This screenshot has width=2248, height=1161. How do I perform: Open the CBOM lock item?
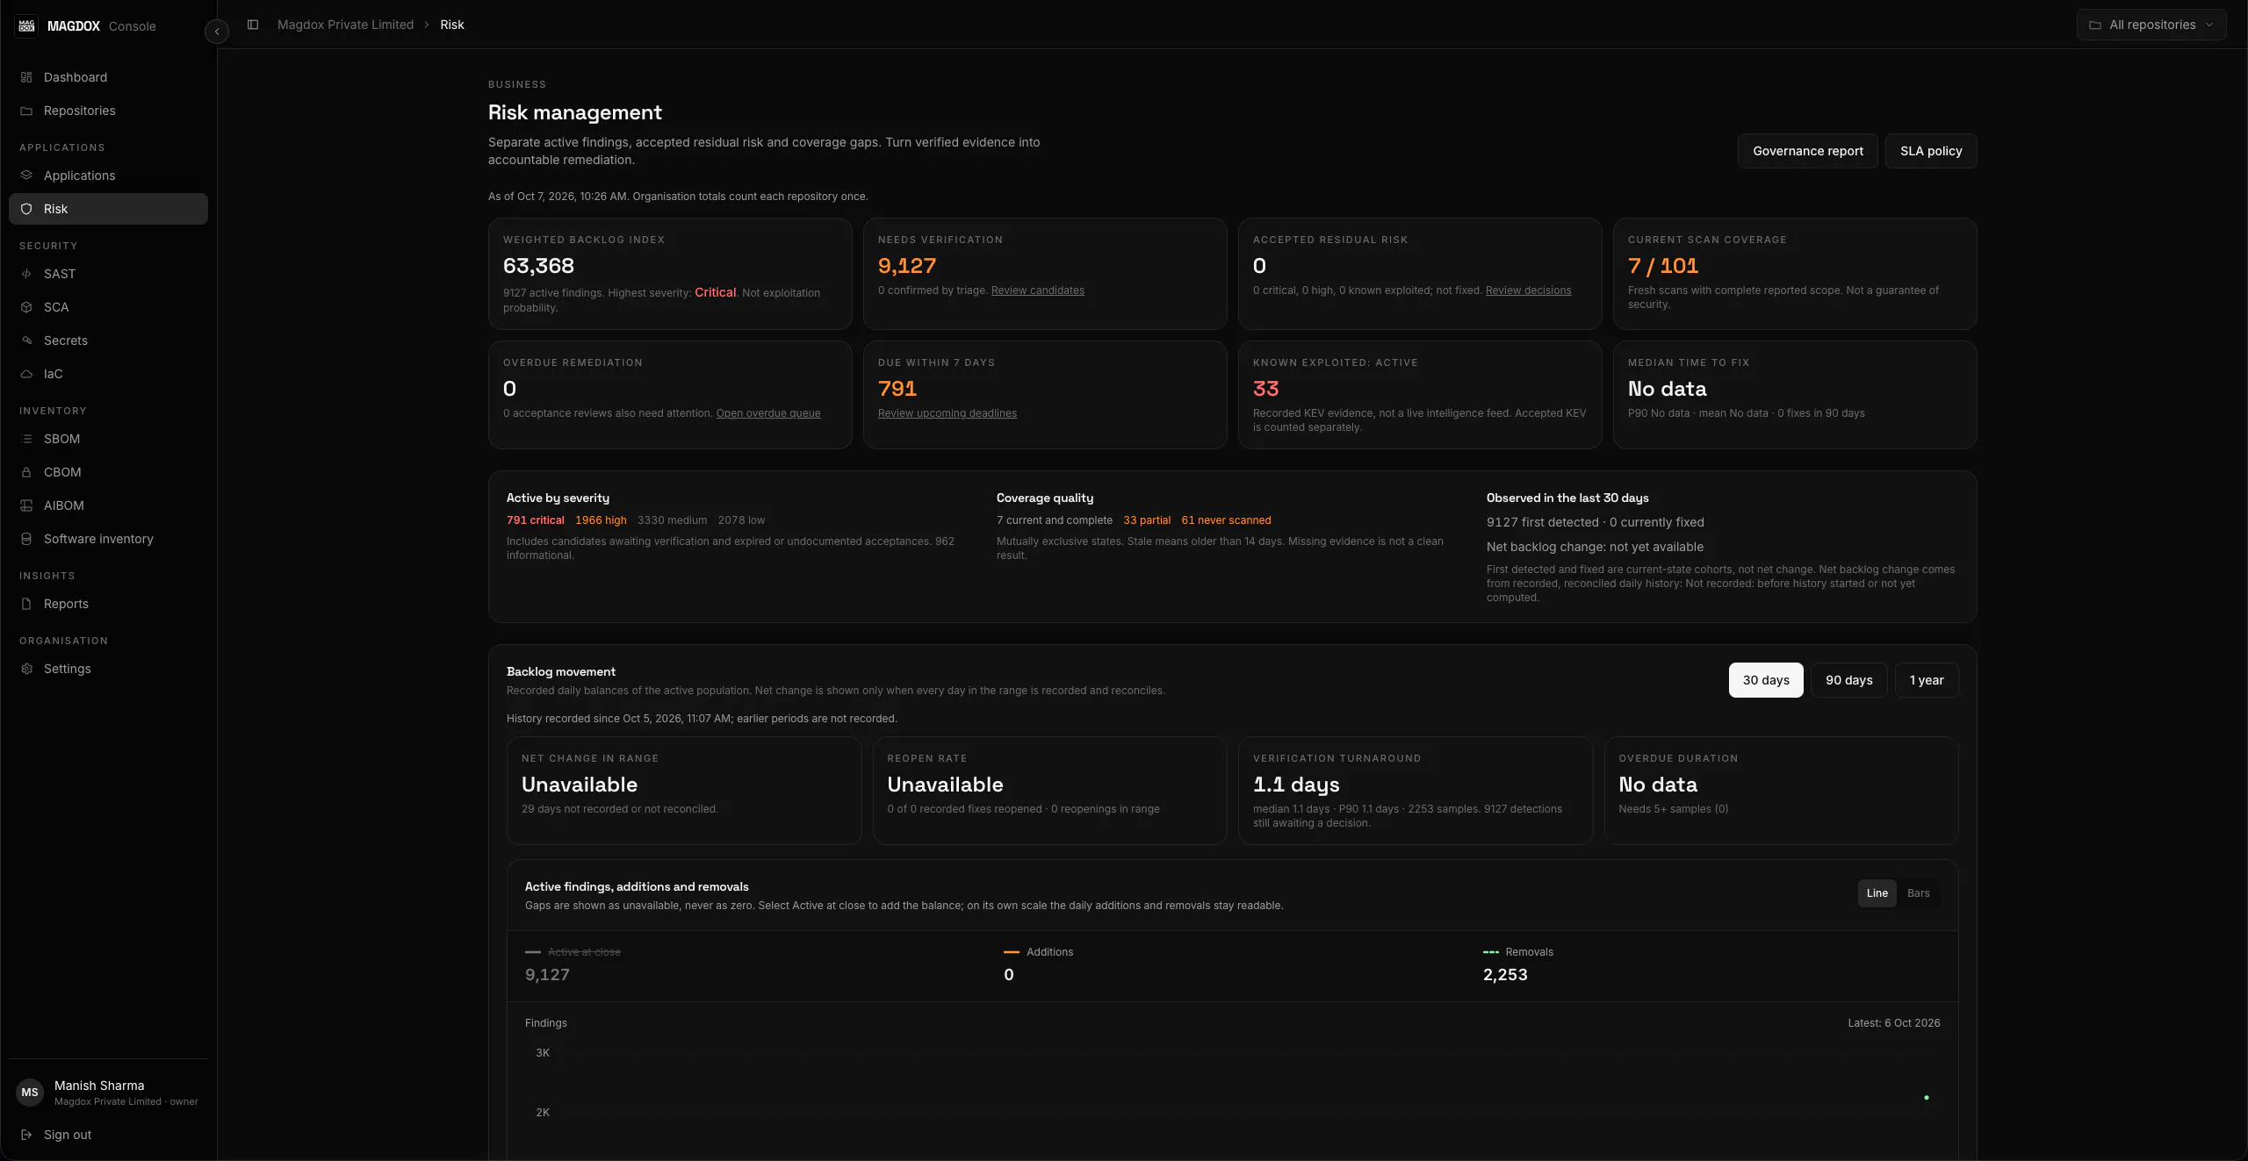108,472
